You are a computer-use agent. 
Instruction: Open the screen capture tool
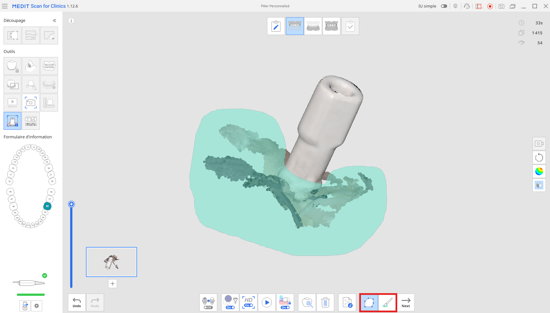pyautogui.click(x=31, y=103)
